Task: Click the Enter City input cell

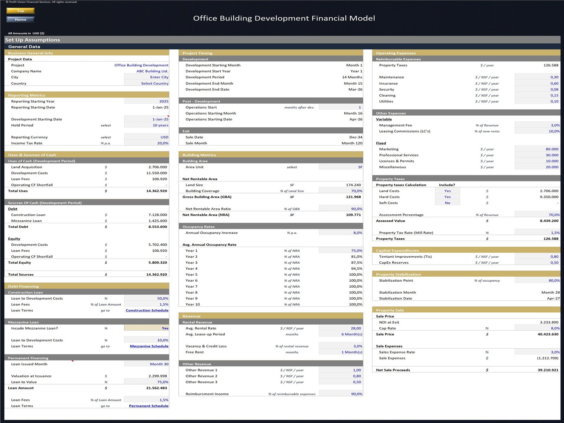Action: click(x=146, y=77)
